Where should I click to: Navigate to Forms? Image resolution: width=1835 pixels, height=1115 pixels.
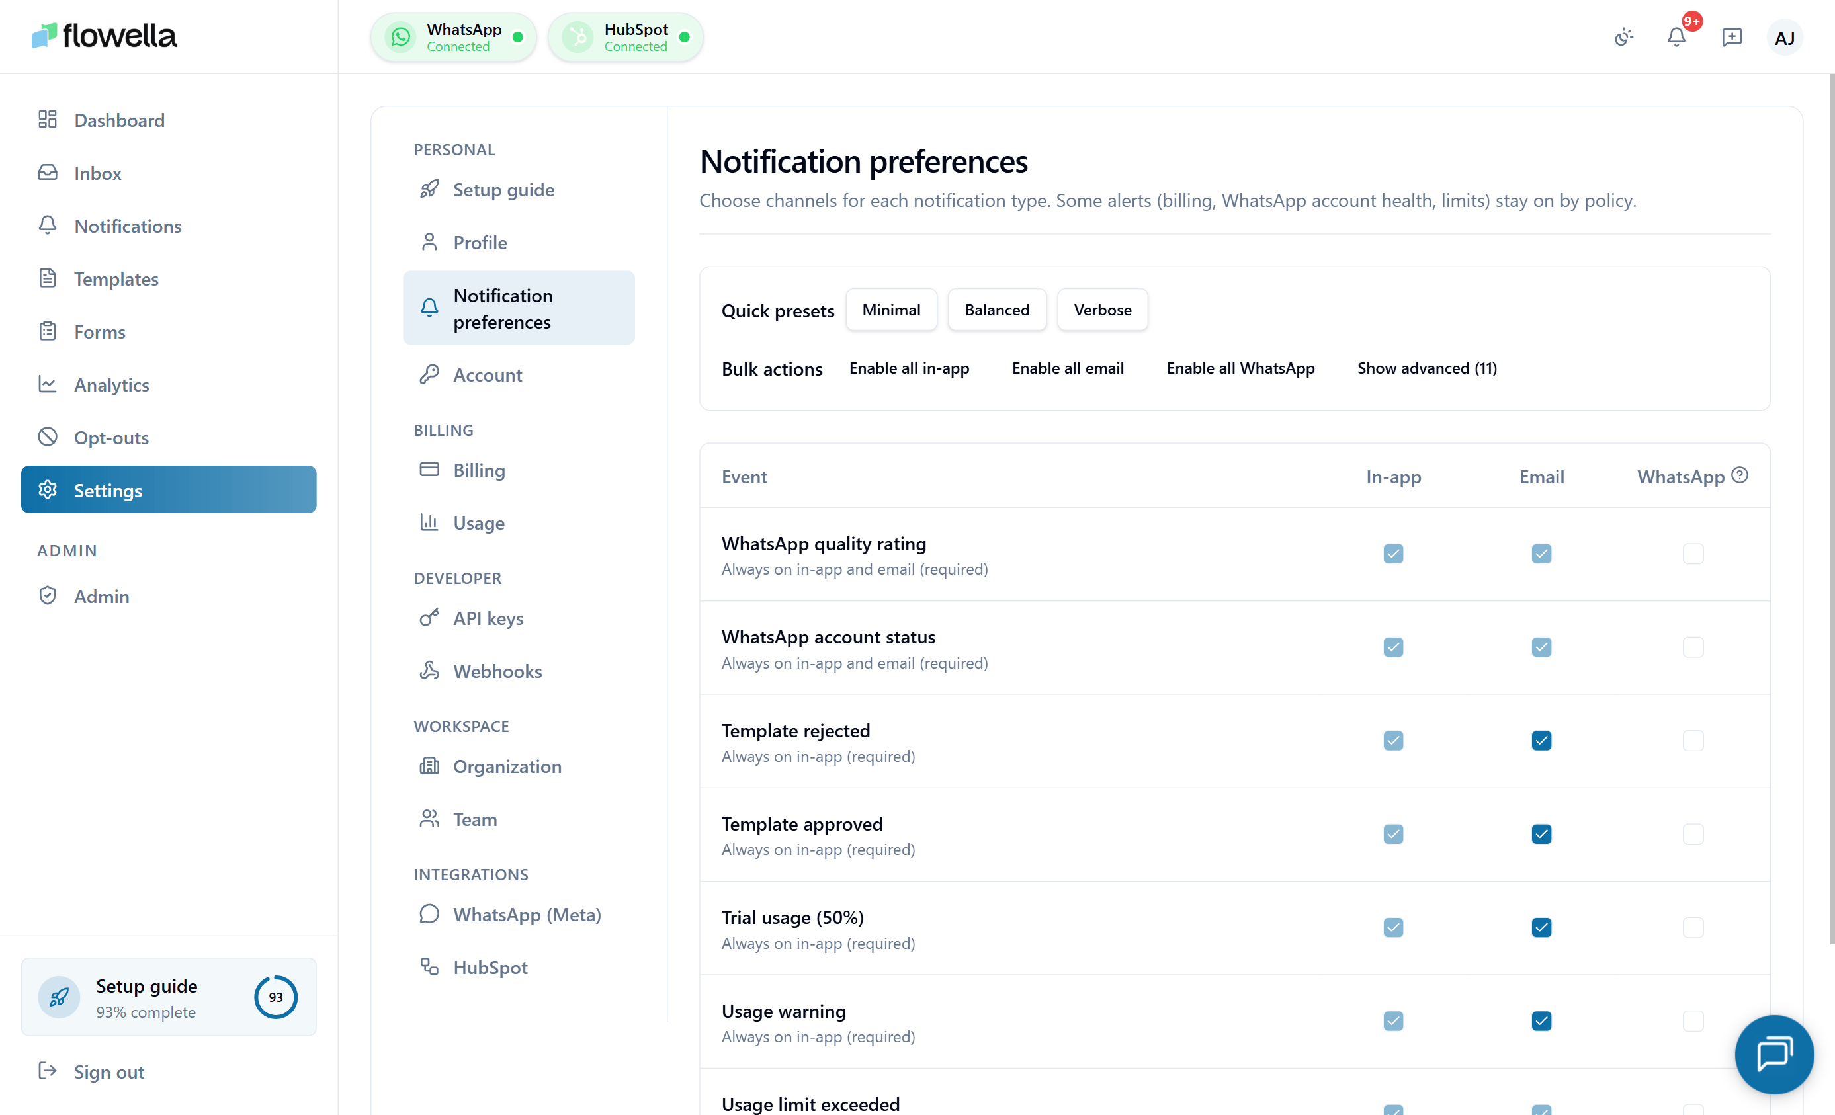point(168,331)
